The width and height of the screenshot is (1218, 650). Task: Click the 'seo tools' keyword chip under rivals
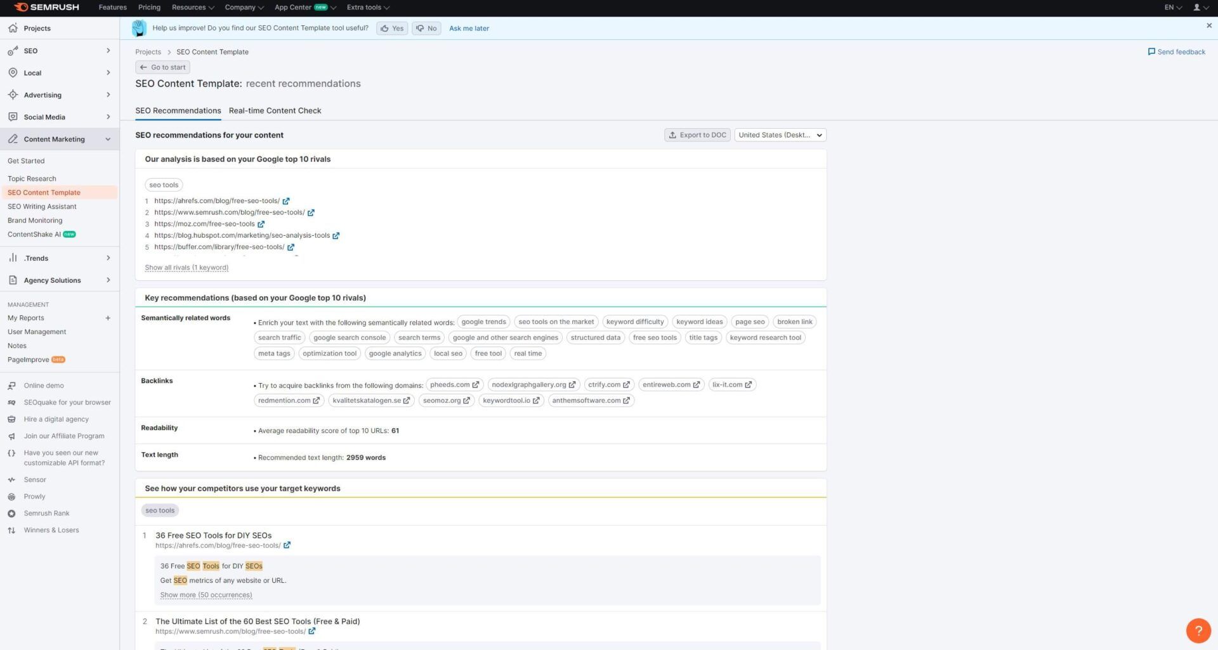pos(164,185)
